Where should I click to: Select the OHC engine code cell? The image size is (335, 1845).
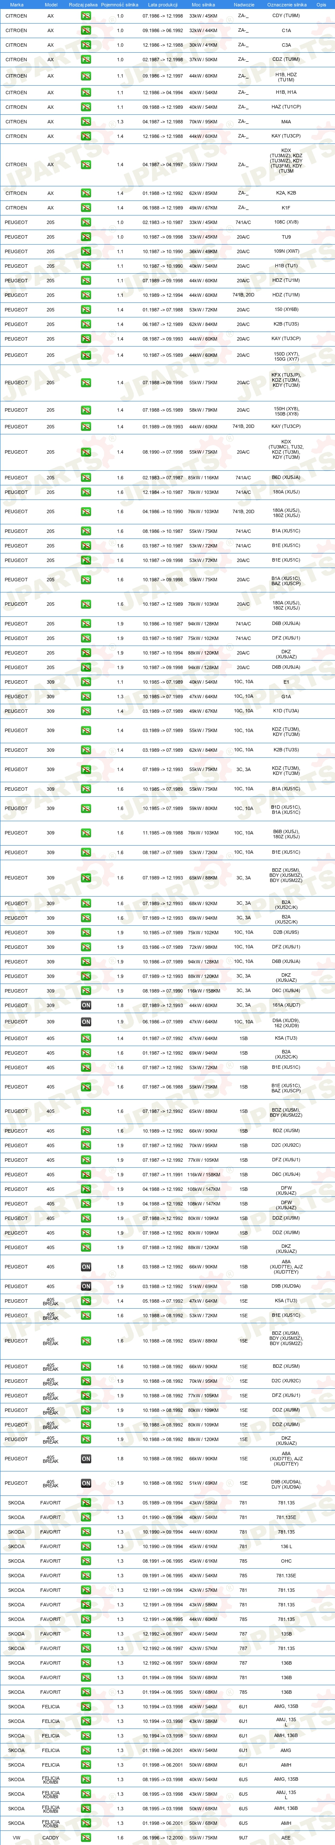[286, 1561]
